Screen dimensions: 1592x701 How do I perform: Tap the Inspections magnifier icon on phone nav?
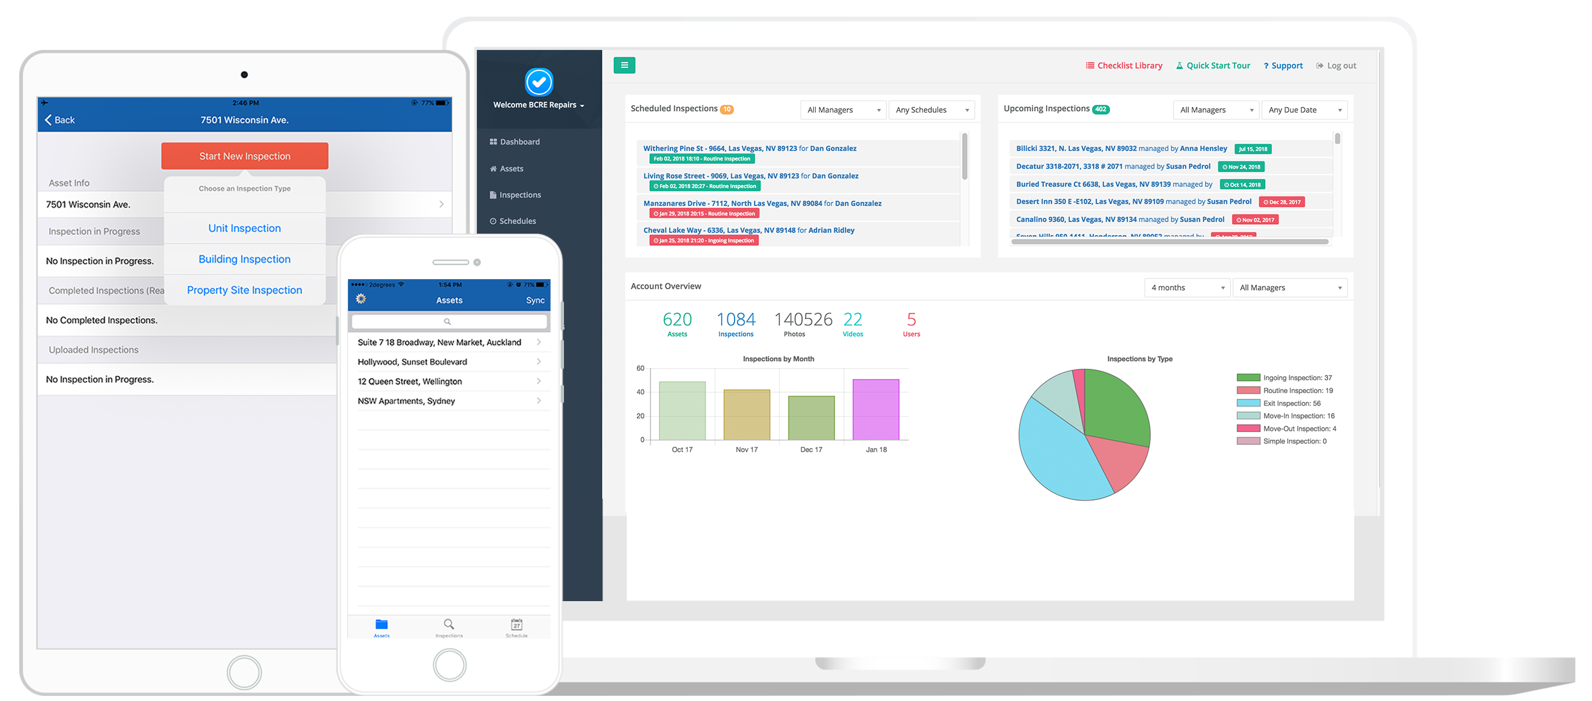[449, 625]
